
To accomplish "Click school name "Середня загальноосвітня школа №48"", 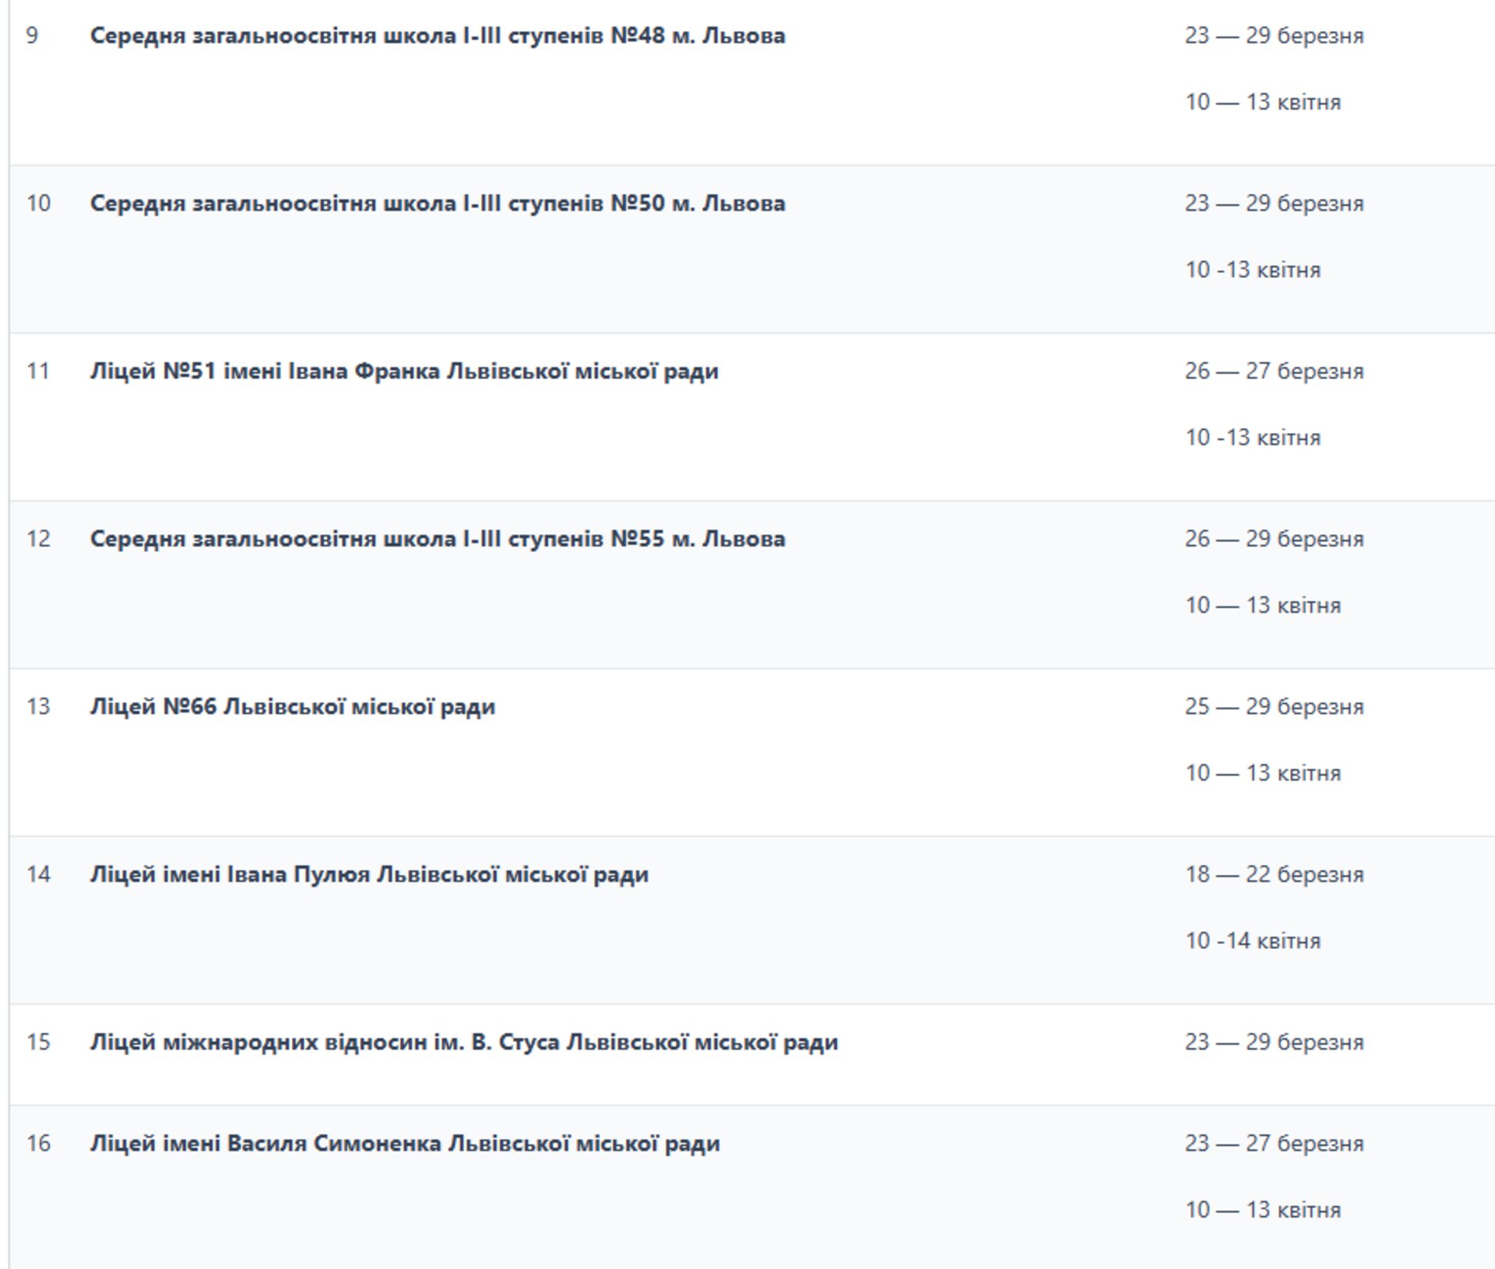I will click(x=437, y=36).
